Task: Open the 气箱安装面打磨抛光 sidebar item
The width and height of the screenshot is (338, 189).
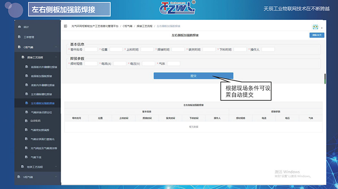Action: (x=38, y=139)
